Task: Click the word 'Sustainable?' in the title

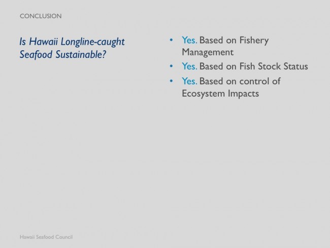Action: click(x=81, y=54)
